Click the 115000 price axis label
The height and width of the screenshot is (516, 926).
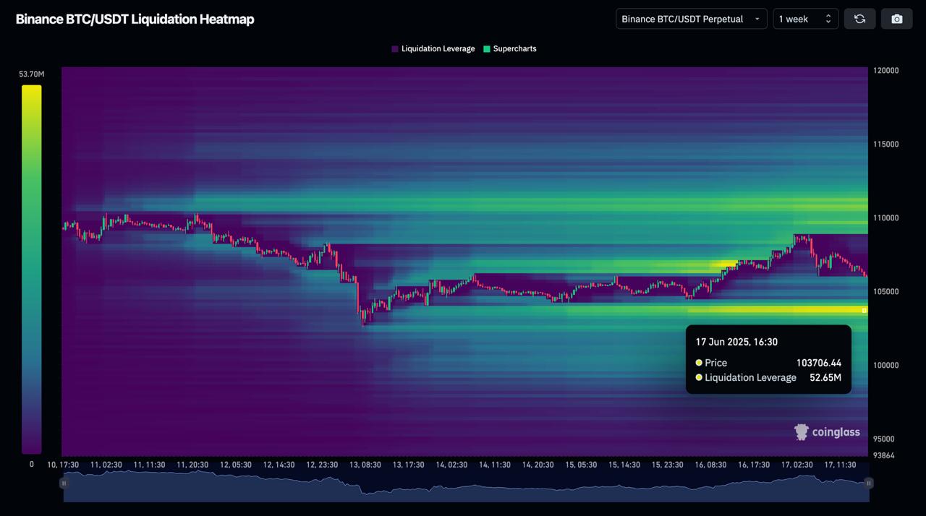pyautogui.click(x=887, y=145)
